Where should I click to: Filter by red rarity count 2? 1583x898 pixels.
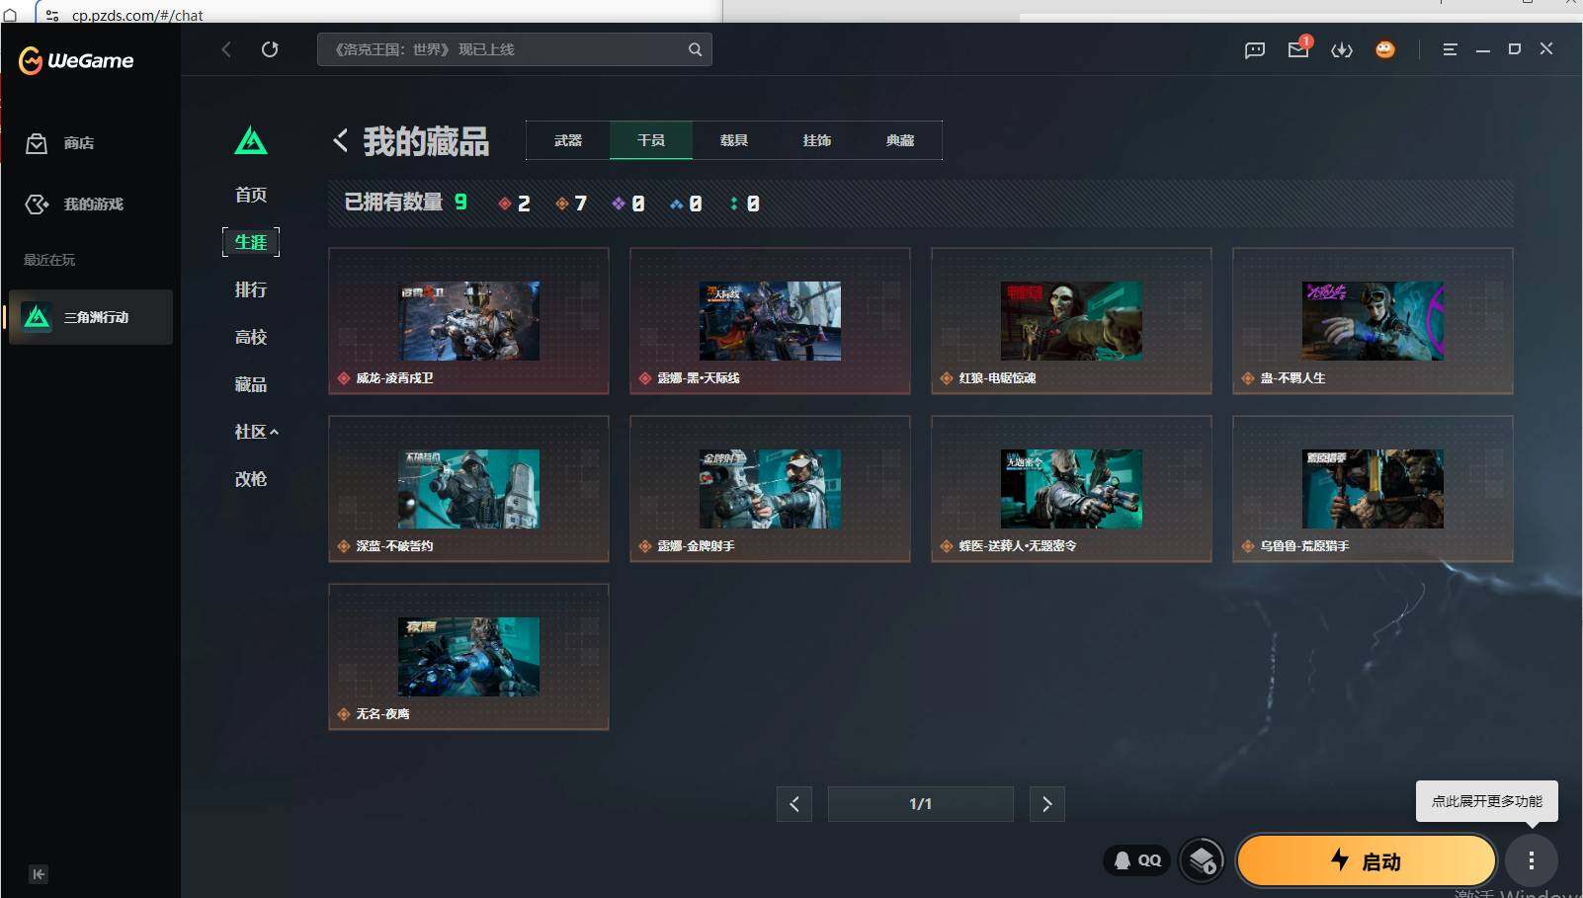pyautogui.click(x=514, y=204)
